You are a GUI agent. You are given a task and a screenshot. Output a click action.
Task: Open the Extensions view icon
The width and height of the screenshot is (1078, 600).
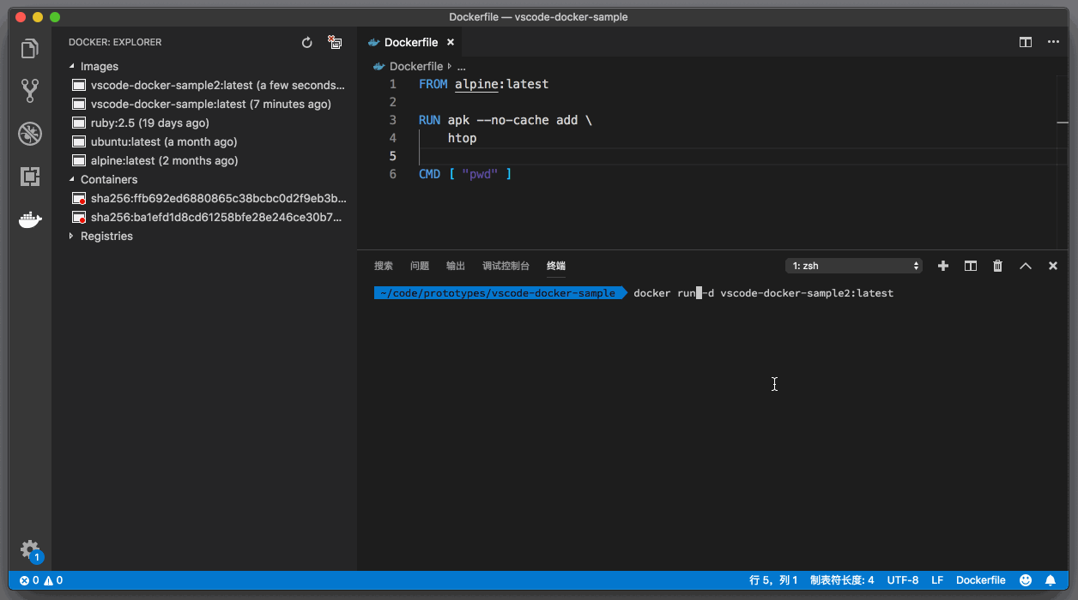pyautogui.click(x=30, y=177)
